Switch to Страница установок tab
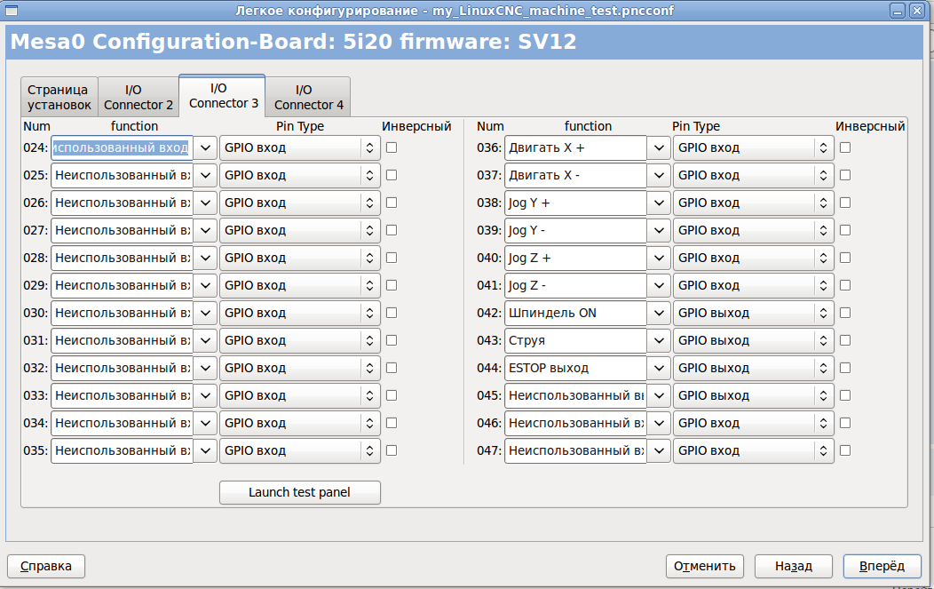 [59, 97]
